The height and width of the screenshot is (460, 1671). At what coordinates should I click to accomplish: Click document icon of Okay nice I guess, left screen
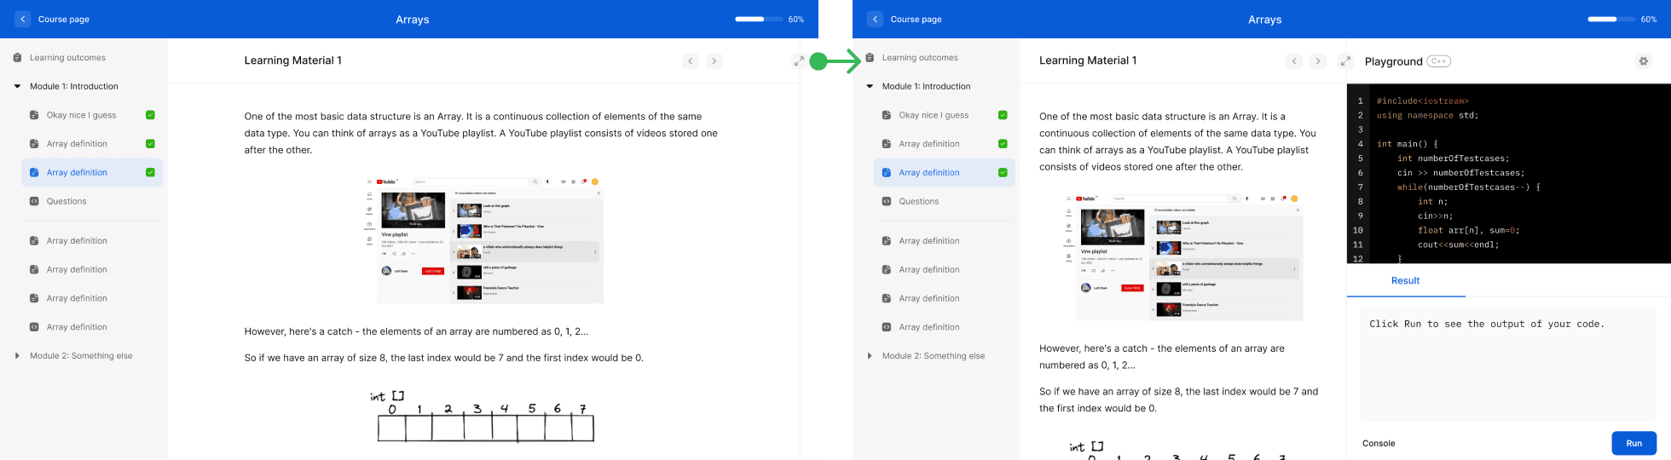tap(34, 115)
